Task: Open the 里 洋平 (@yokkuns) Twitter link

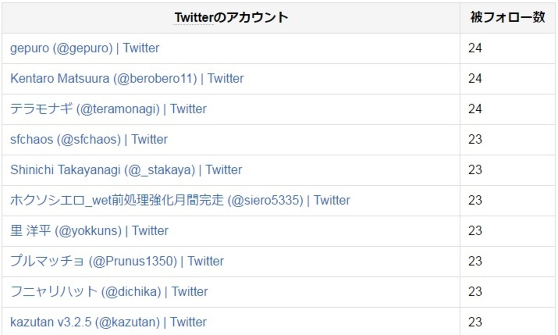Action: 89,231
